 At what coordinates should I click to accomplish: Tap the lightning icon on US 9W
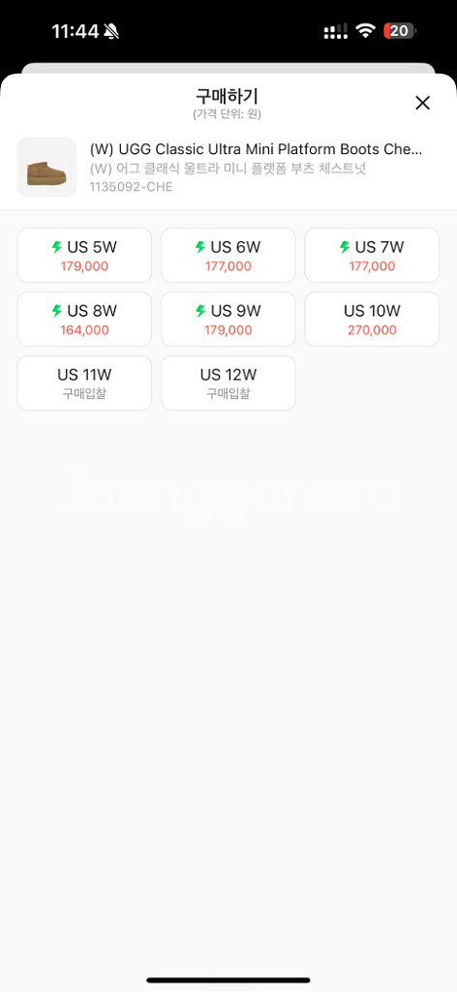click(200, 311)
